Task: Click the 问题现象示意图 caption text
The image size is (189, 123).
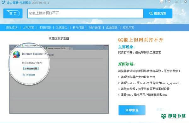Action: (x=59, y=38)
